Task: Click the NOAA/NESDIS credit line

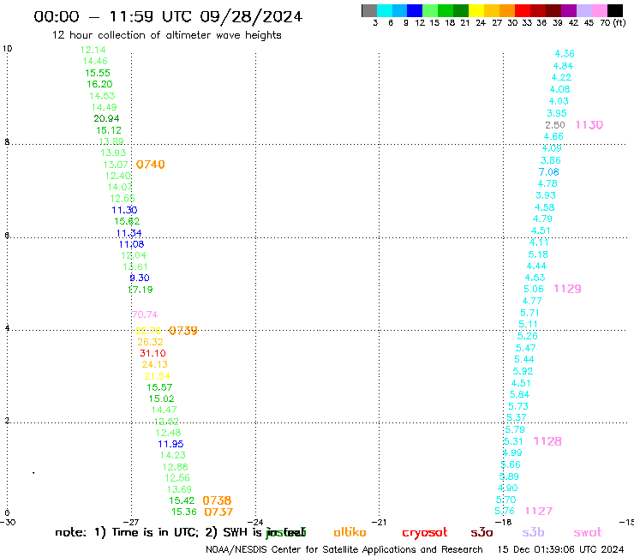Action: tap(344, 549)
